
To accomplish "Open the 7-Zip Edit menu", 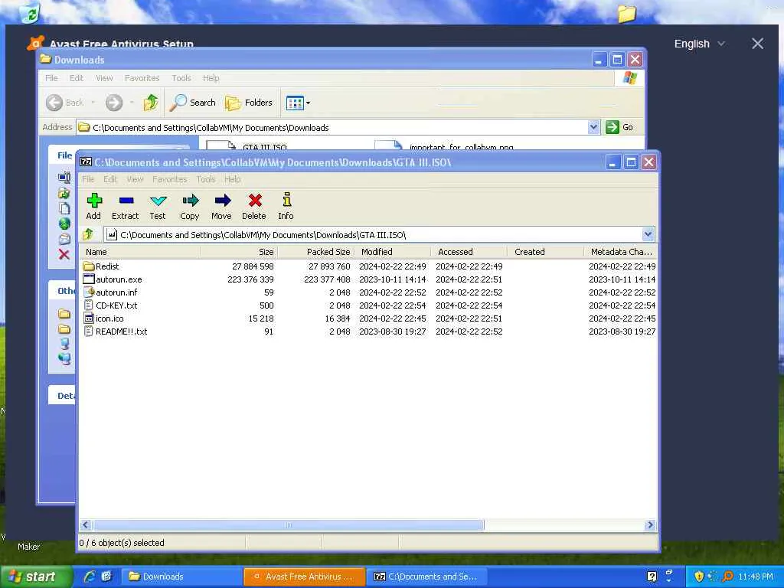I will [x=110, y=179].
